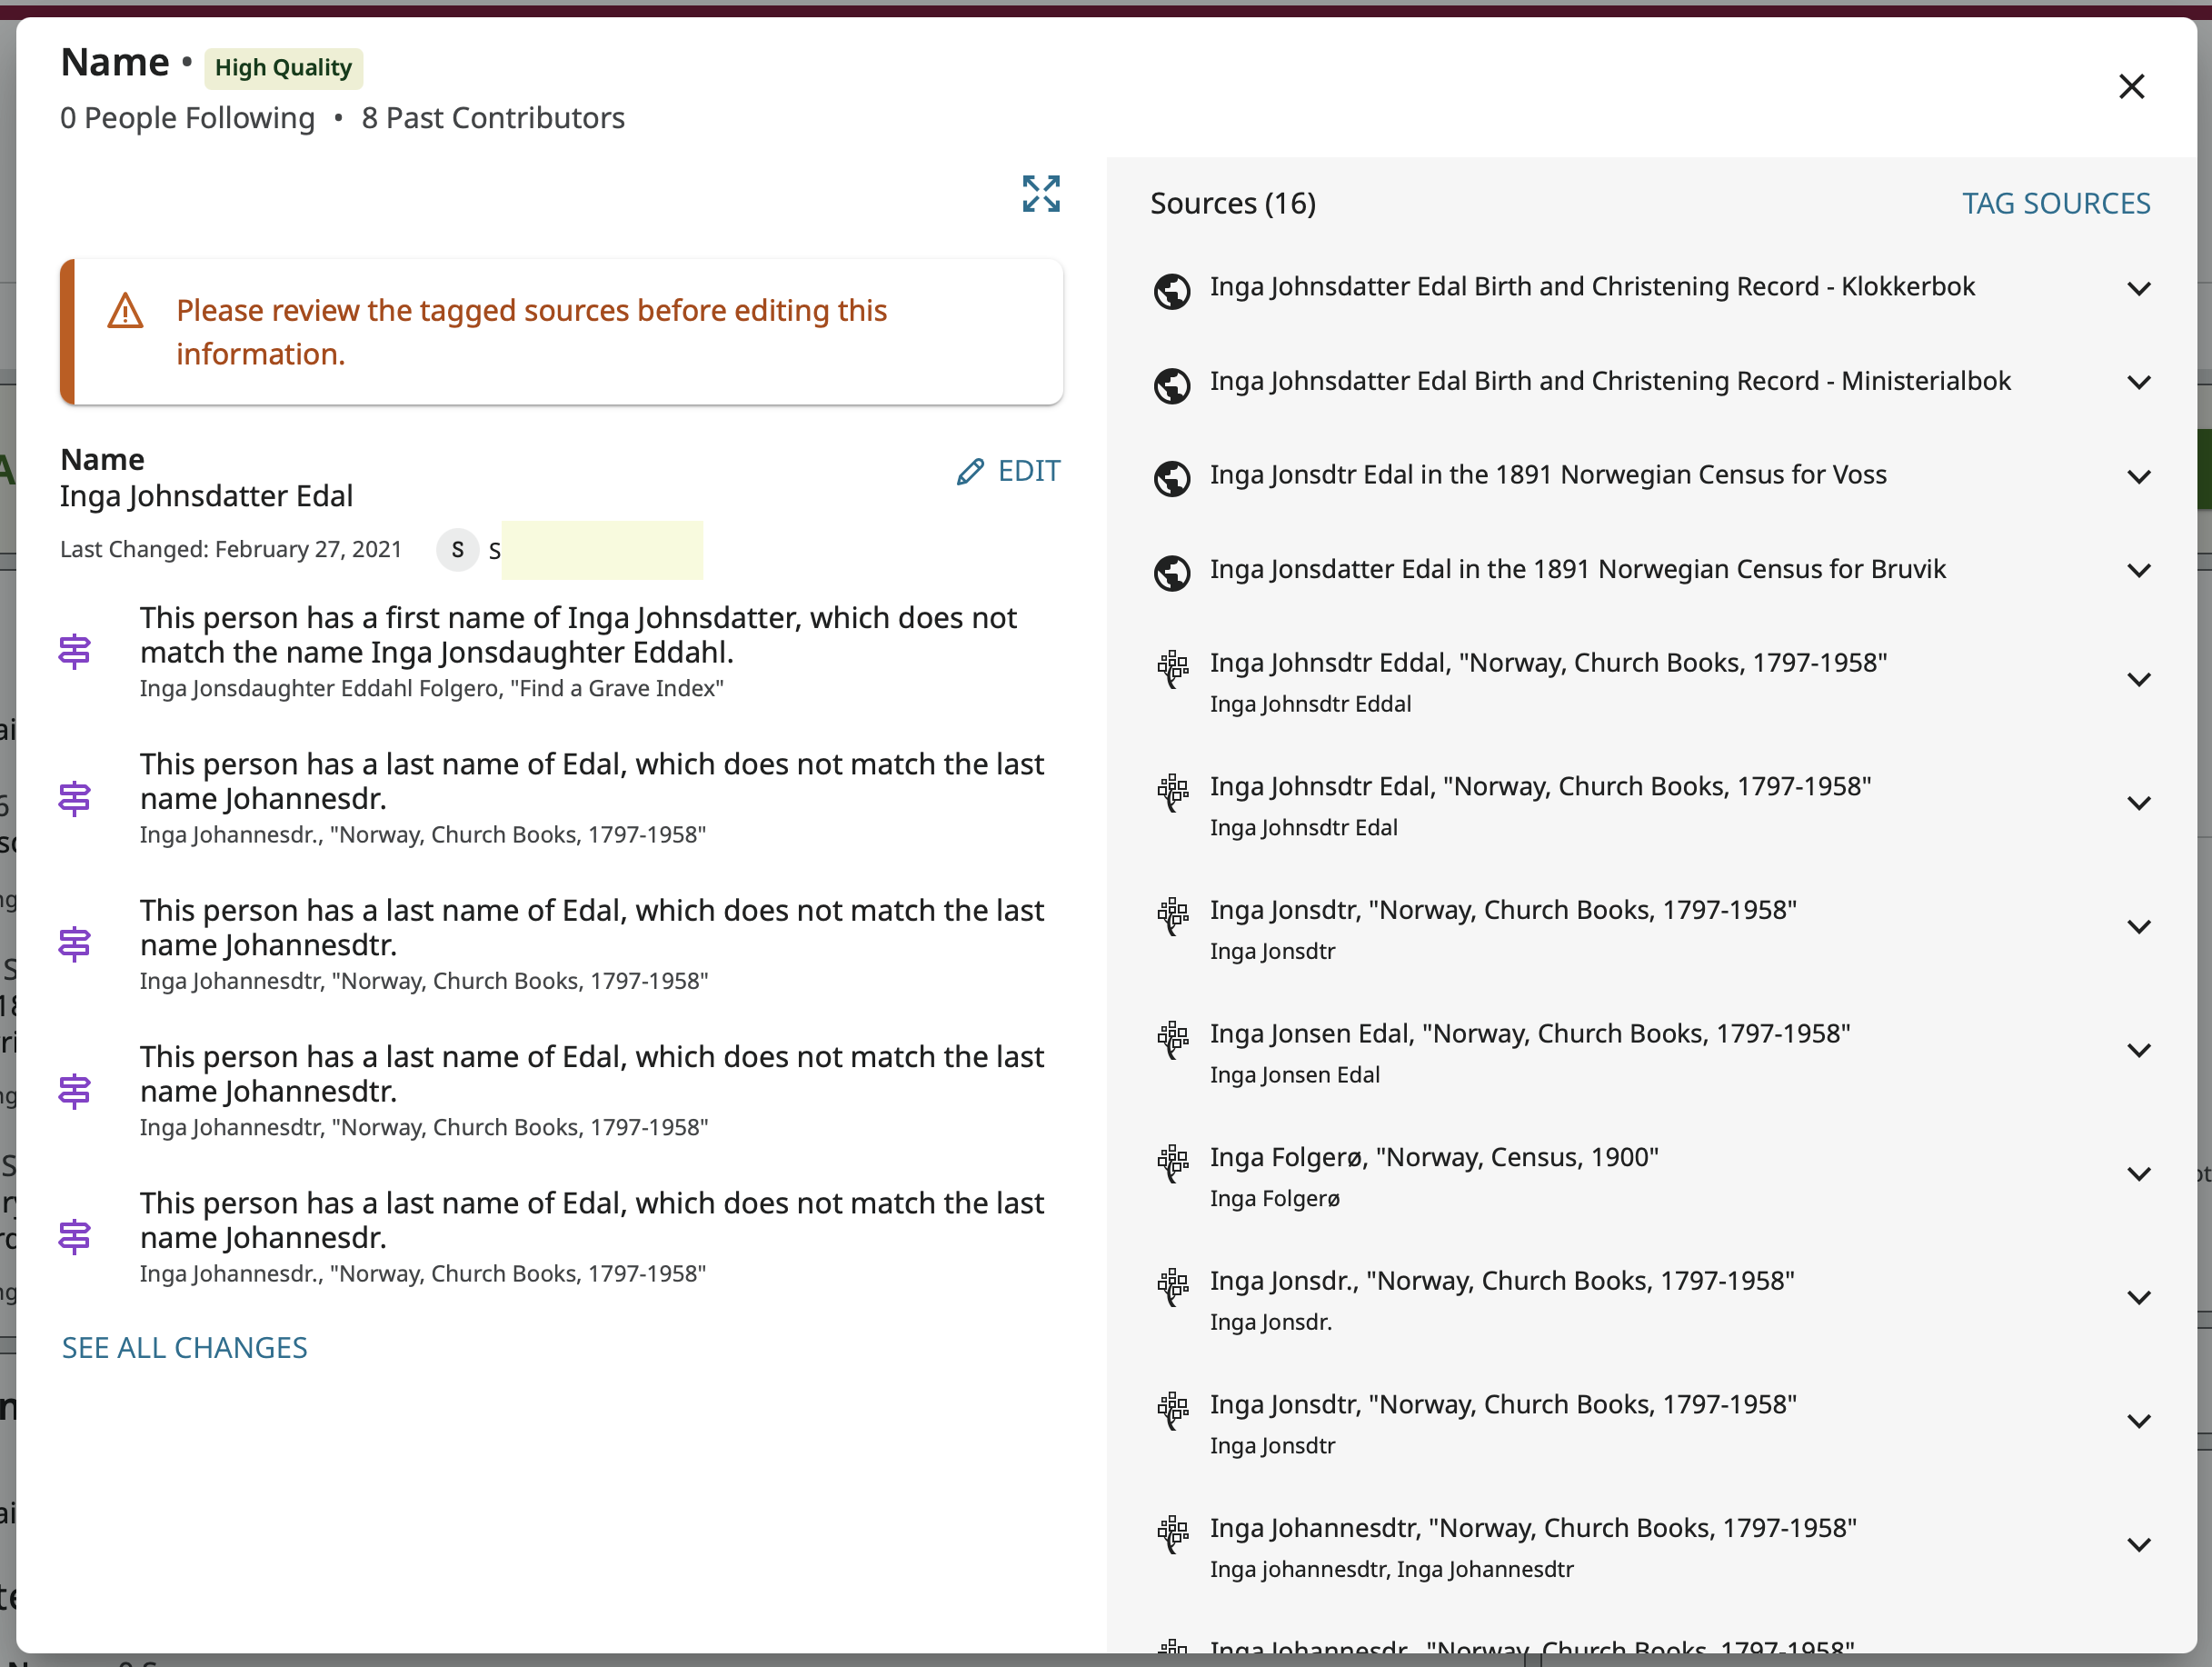The height and width of the screenshot is (1667, 2212).
Task: Expand Ministerialbok christening record source
Action: click(x=2138, y=382)
